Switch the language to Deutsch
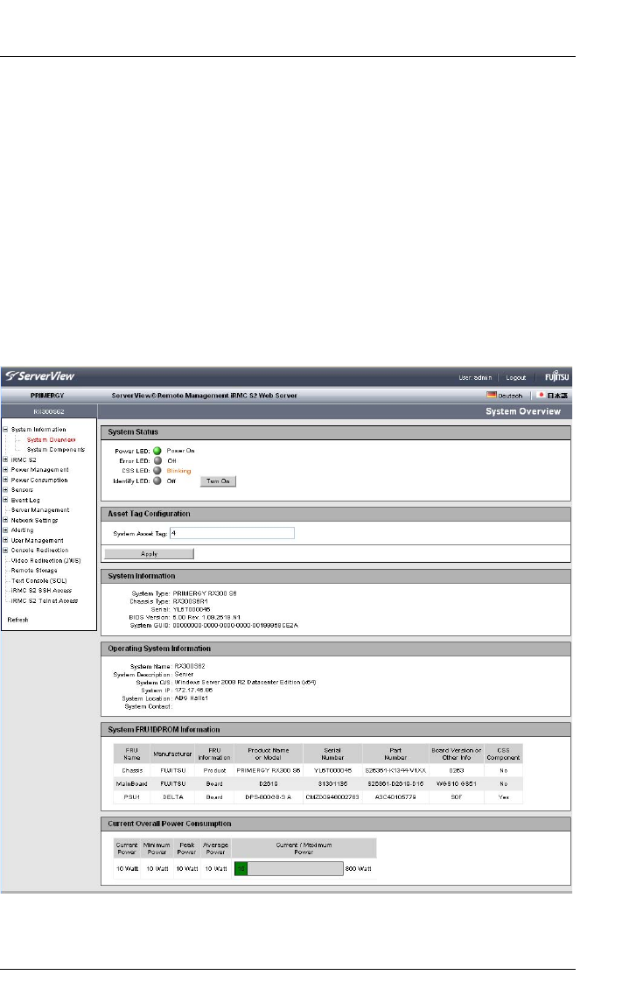This screenshot has height=996, width=629. [510, 396]
